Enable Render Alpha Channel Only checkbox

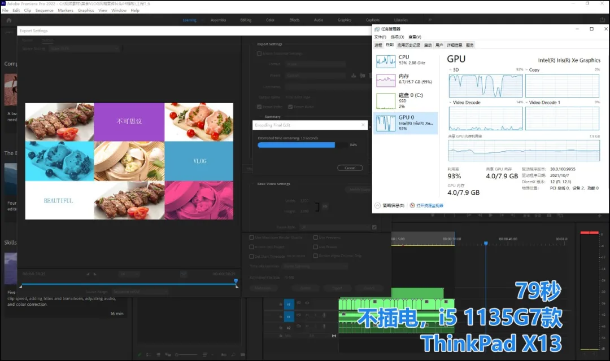316,256
